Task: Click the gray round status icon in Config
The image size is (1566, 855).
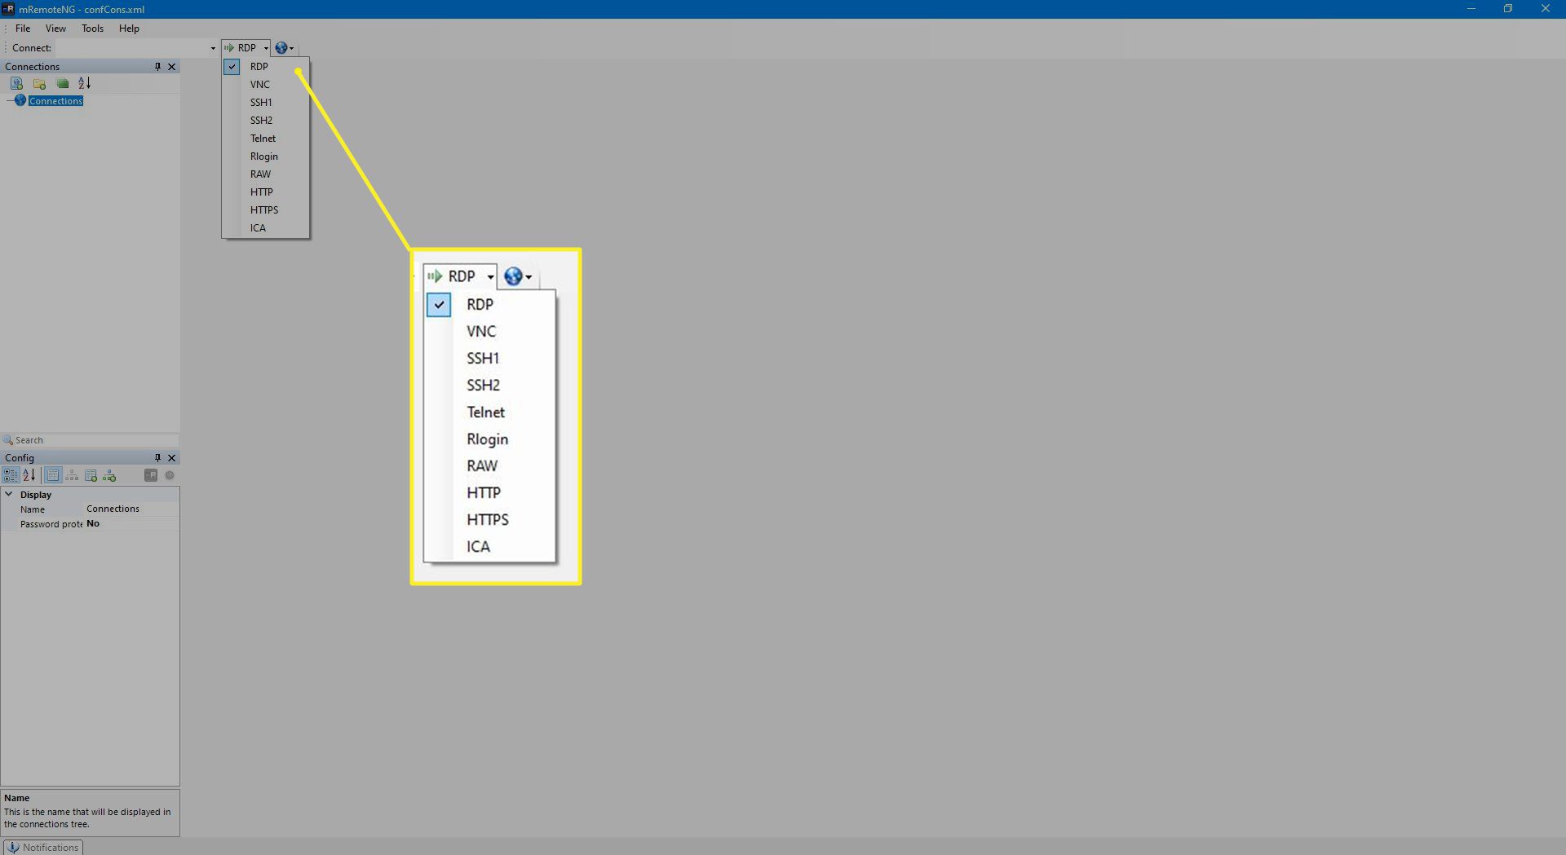Action: 170,475
